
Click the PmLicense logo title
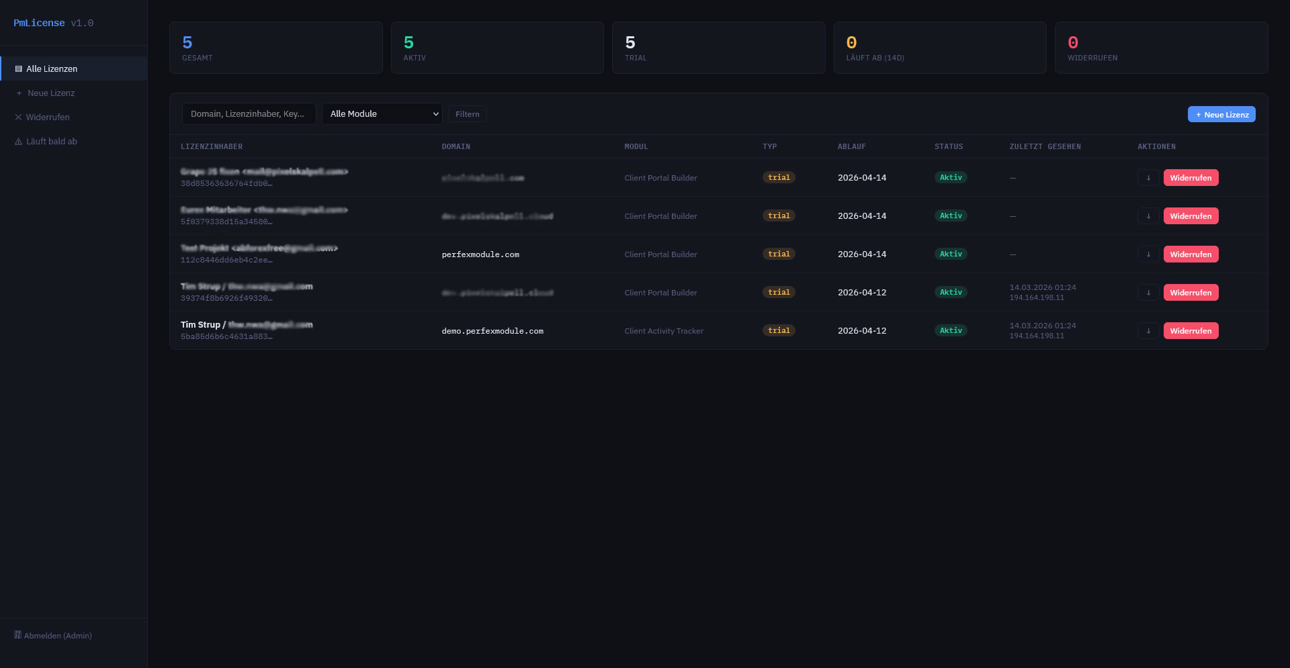click(x=40, y=23)
